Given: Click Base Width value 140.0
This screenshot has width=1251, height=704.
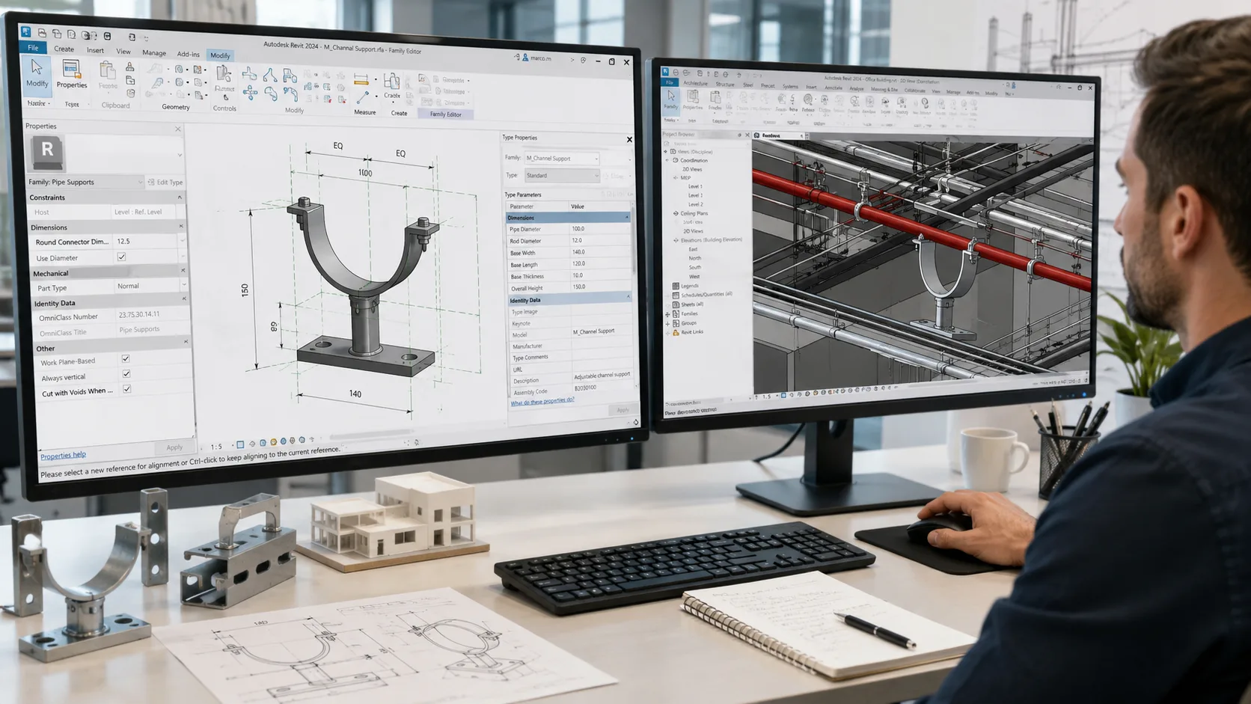Looking at the screenshot, I should coord(599,252).
